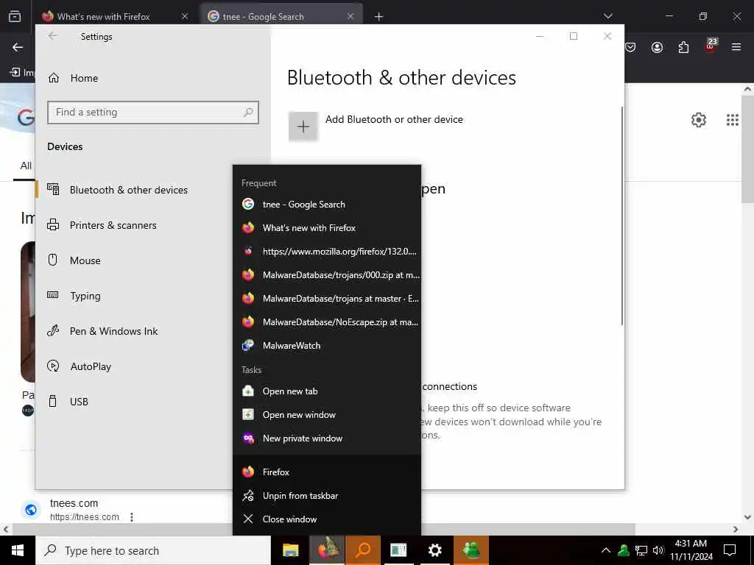
Task: Open the tnees.com search result link
Action: click(74, 503)
